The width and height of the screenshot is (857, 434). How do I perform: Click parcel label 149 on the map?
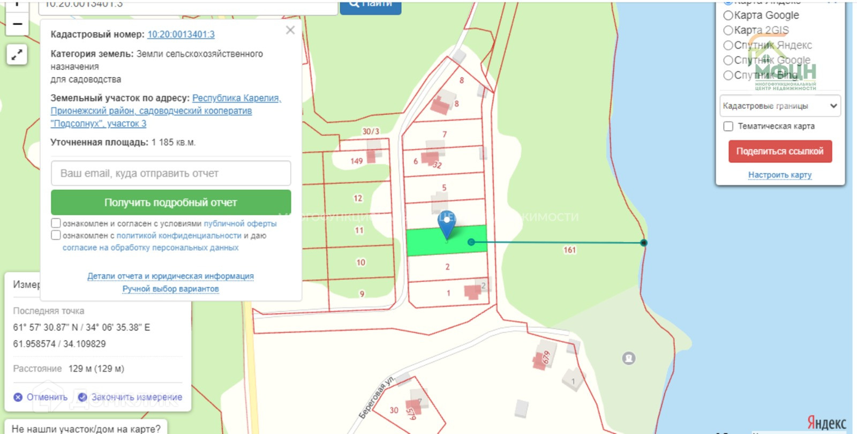[357, 161]
